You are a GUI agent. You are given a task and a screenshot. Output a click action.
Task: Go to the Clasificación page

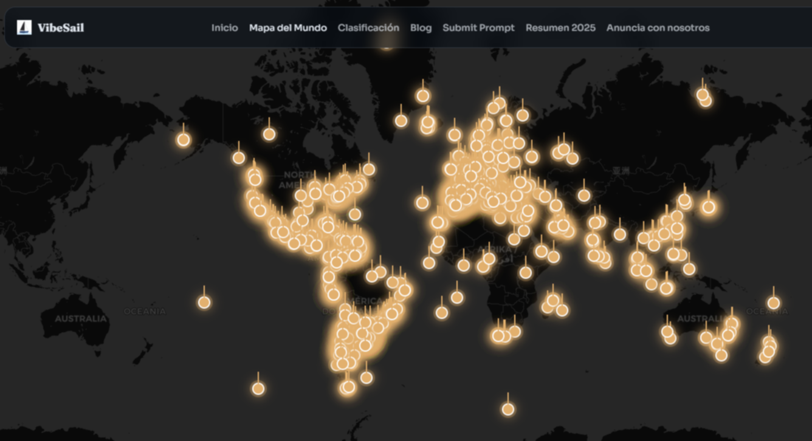368,27
